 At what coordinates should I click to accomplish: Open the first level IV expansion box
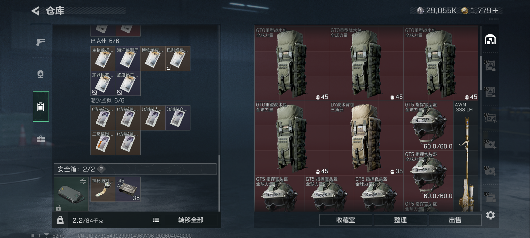coord(490,65)
